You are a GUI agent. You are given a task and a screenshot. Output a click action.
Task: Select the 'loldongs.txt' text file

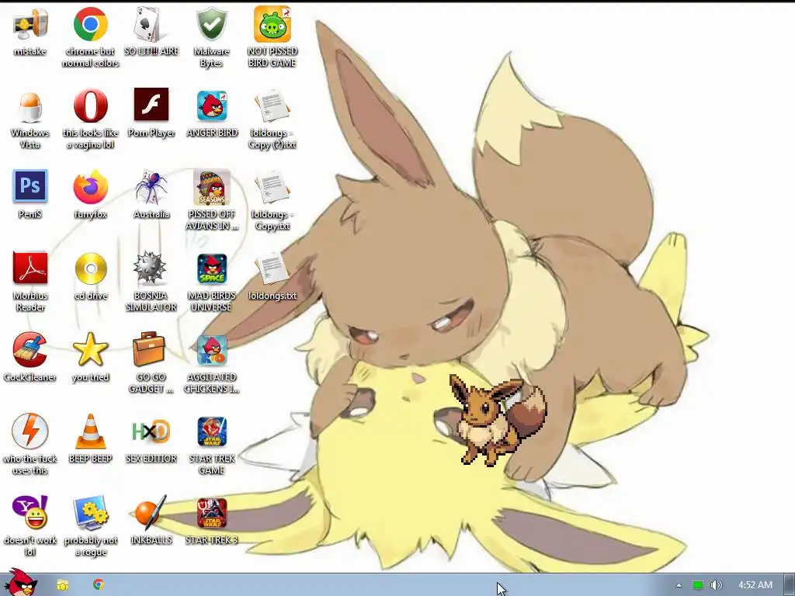273,269
